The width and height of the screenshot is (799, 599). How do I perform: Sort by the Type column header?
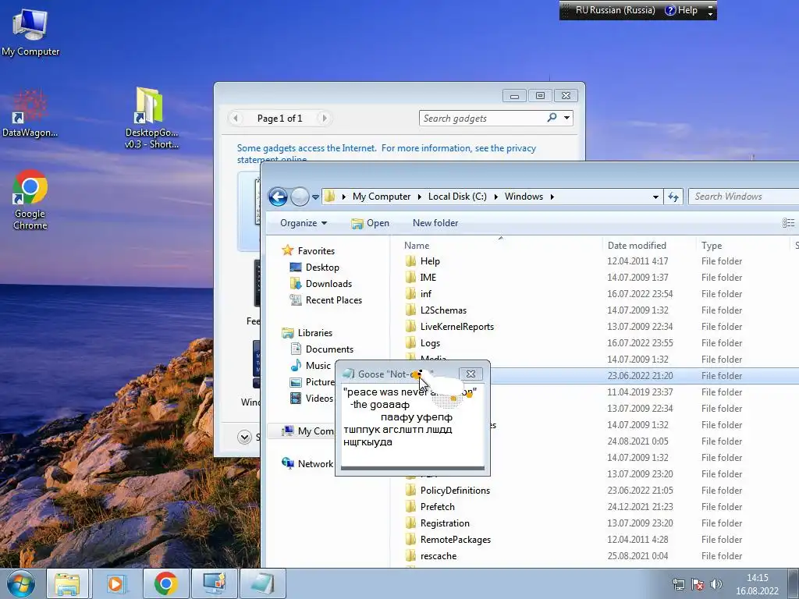[742, 246]
